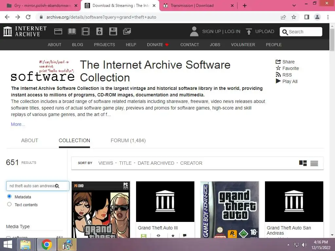Open the Grand Theft Auto San Andreas item
Screen dimensions: 335x251
[289, 230]
